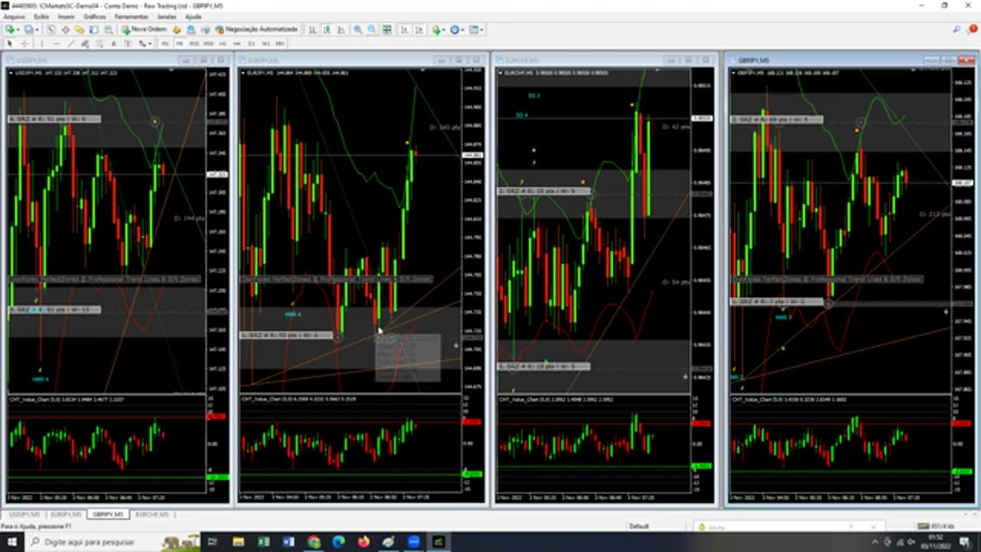Open the Market Watch panel icon
Viewport: 981px width, 552px height.
[51, 29]
